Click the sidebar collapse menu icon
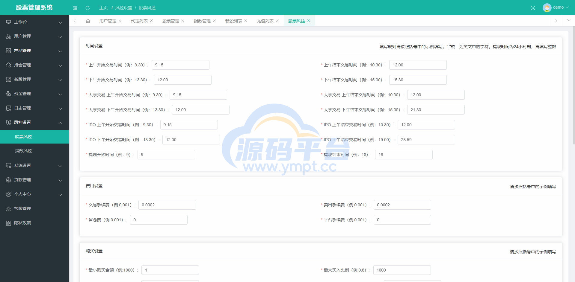 [x=75, y=8]
